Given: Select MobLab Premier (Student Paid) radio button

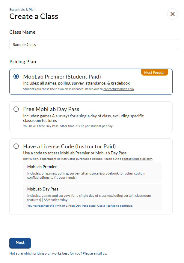Looking at the screenshot, I should tap(16, 76).
